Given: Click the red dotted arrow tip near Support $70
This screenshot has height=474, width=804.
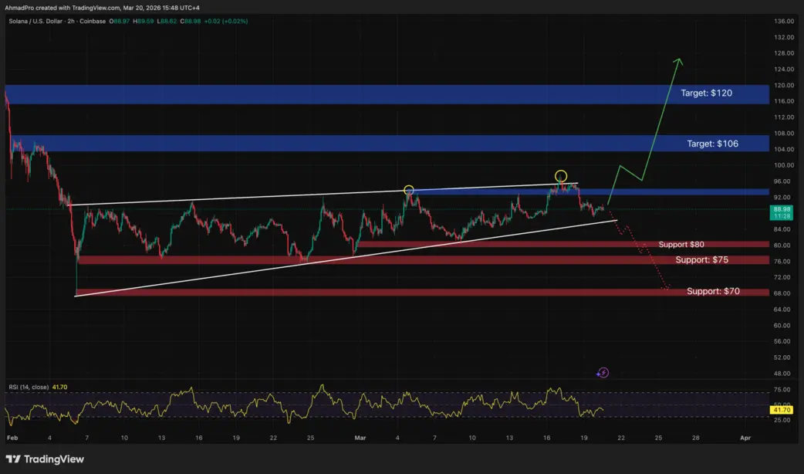Looking at the screenshot, I should (666, 286).
